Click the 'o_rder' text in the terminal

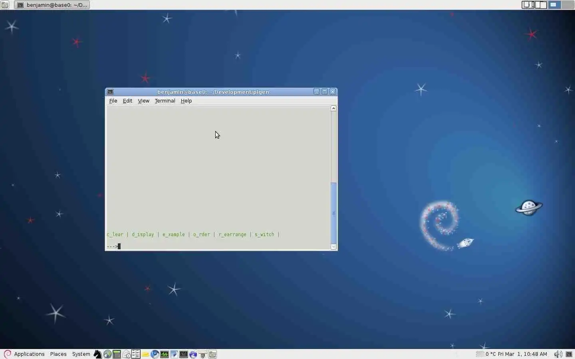click(x=202, y=235)
